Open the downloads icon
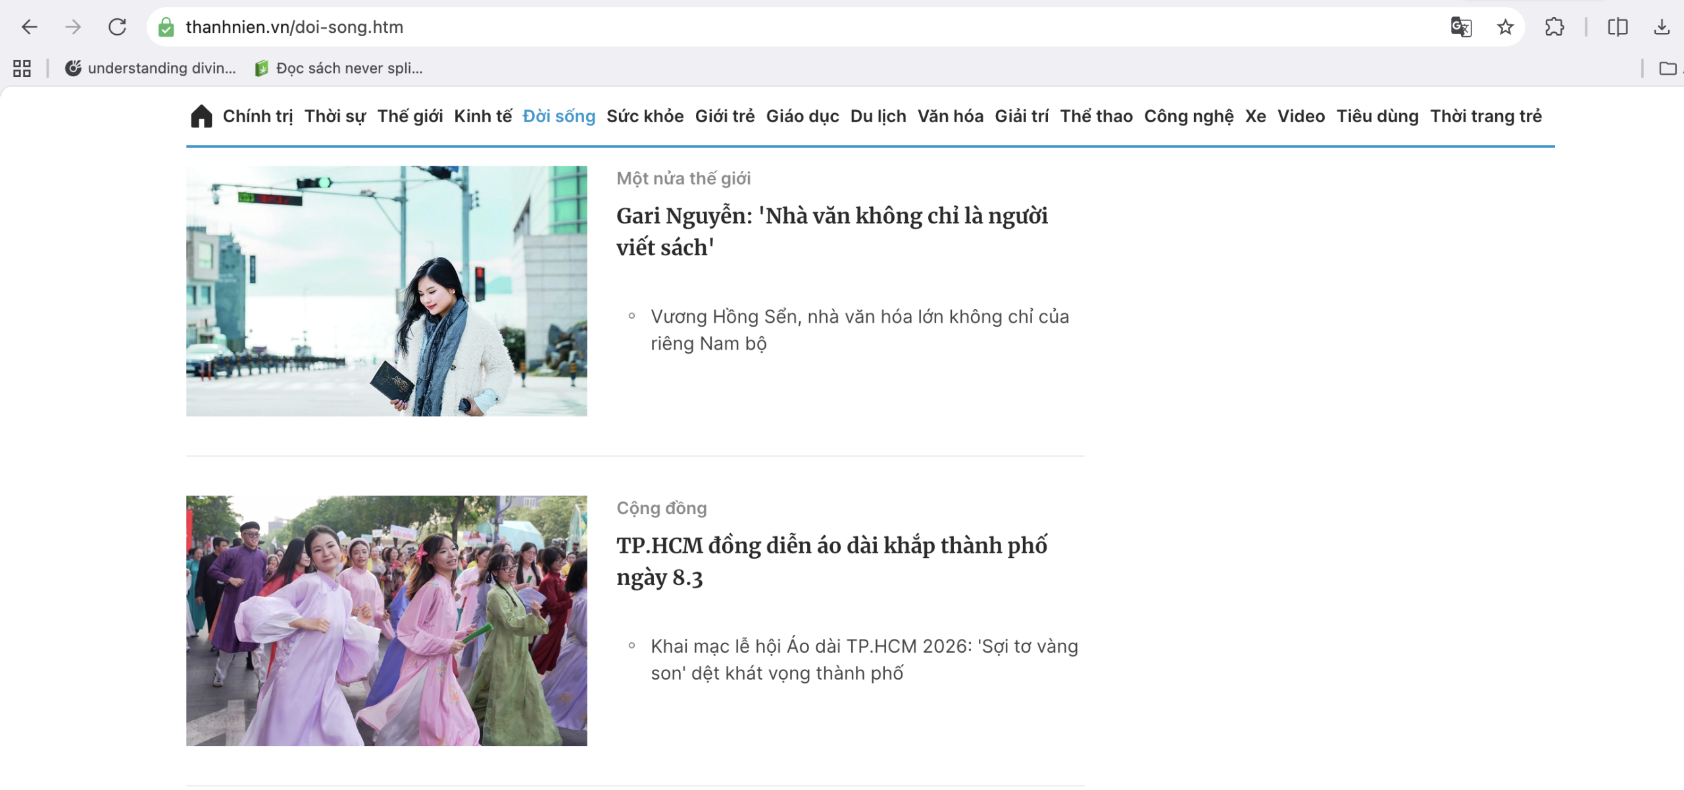This screenshot has height=790, width=1684. click(1662, 27)
